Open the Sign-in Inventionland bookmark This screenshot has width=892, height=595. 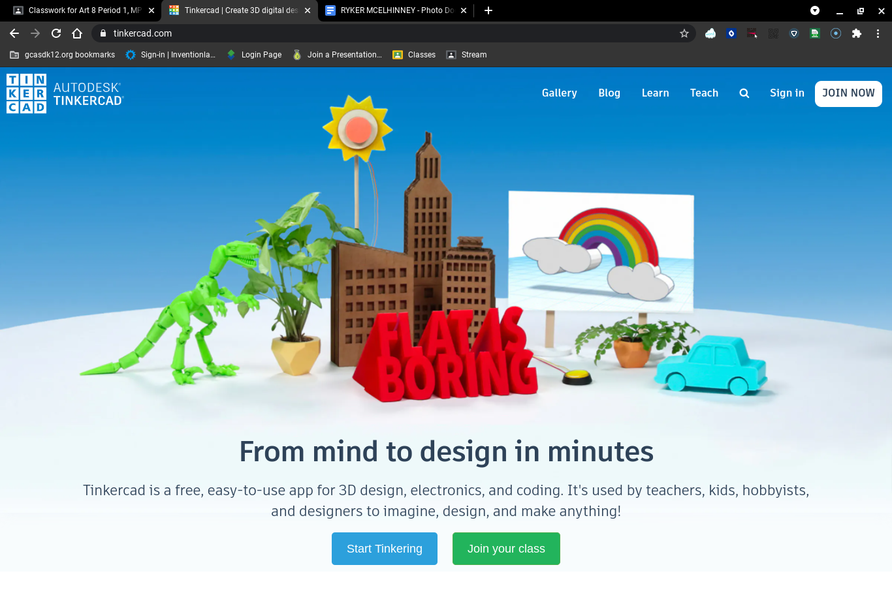tap(170, 55)
